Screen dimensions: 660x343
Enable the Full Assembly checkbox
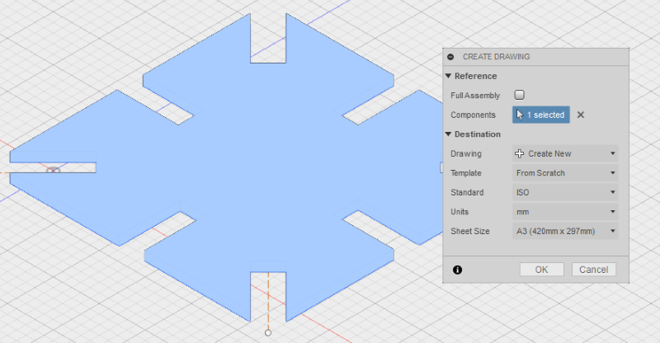[x=520, y=95]
